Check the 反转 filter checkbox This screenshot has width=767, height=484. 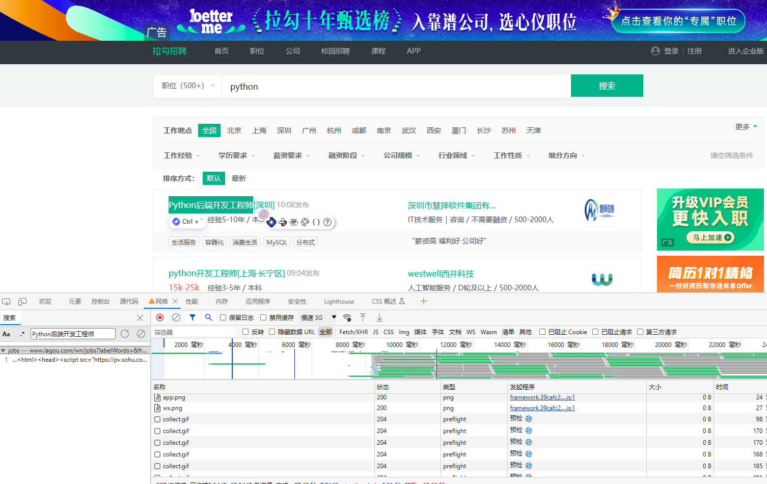click(x=245, y=332)
